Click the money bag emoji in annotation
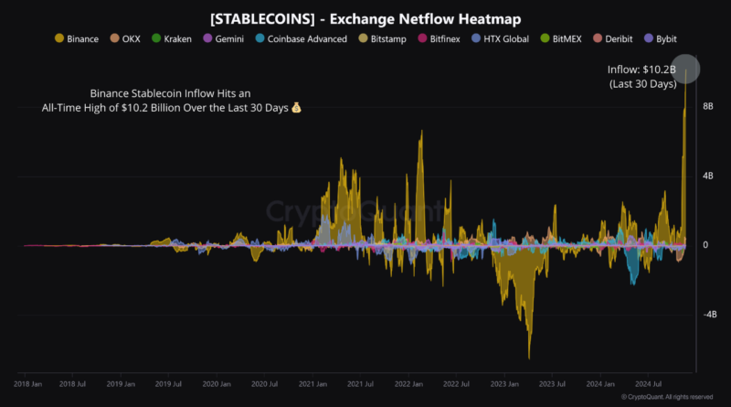Screen dimensions: 731x407 click(296, 108)
